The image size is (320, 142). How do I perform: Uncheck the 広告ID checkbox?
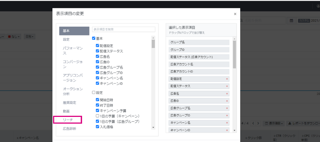pyautogui.click(x=98, y=61)
